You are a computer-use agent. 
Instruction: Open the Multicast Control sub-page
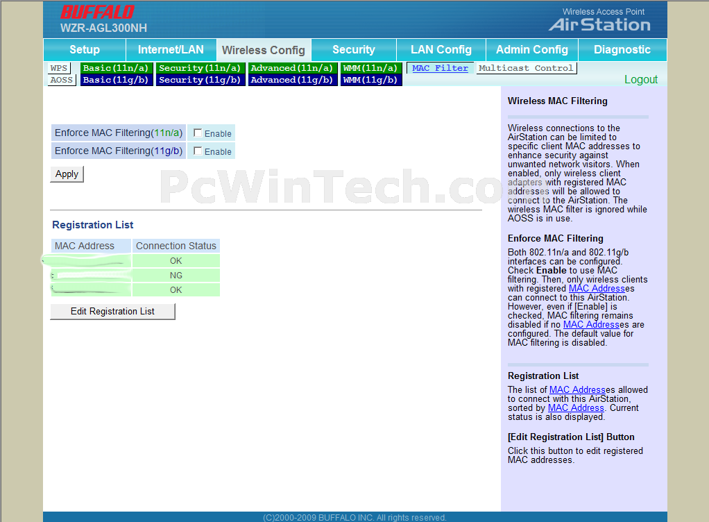click(x=526, y=68)
